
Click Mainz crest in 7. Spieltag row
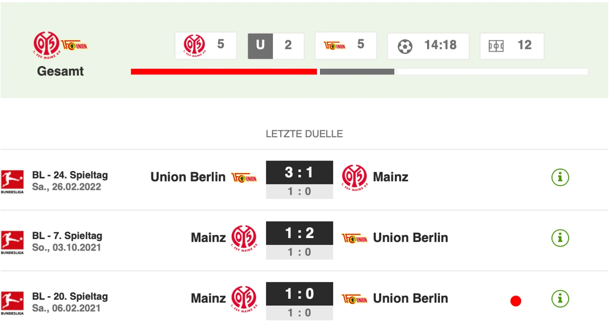coord(244,238)
